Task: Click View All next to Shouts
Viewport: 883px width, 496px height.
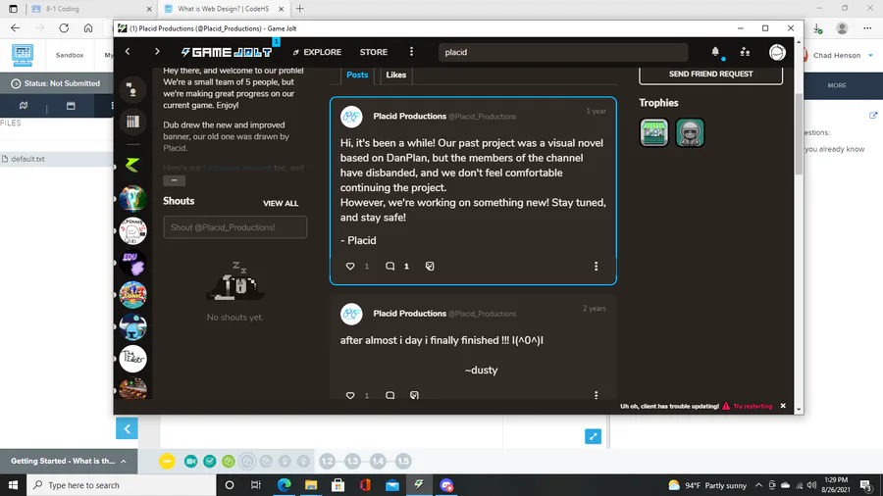Action: click(281, 203)
